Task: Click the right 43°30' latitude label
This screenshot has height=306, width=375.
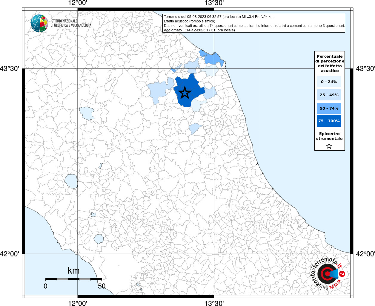Action: tap(365, 68)
